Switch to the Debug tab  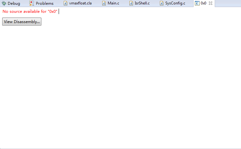pos(11,3)
